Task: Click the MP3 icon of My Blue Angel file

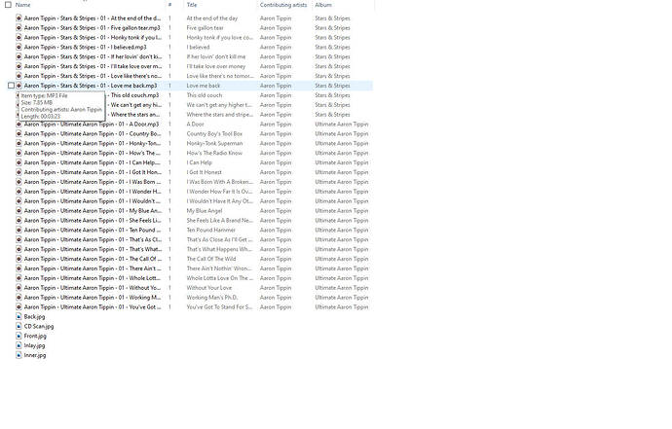Action: [x=19, y=211]
